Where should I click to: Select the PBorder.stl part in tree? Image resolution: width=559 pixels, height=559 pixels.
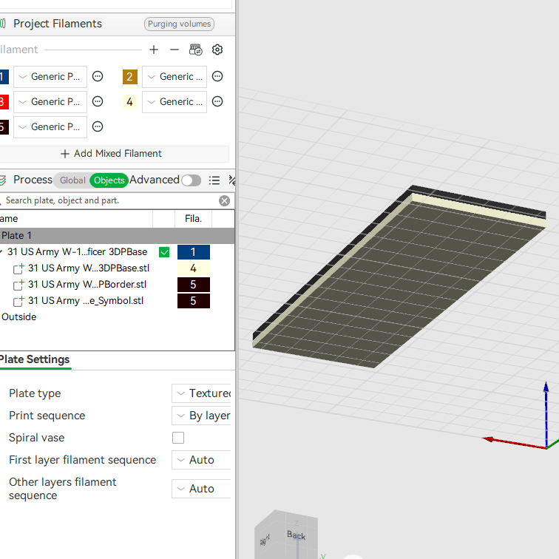pyautogui.click(x=87, y=285)
